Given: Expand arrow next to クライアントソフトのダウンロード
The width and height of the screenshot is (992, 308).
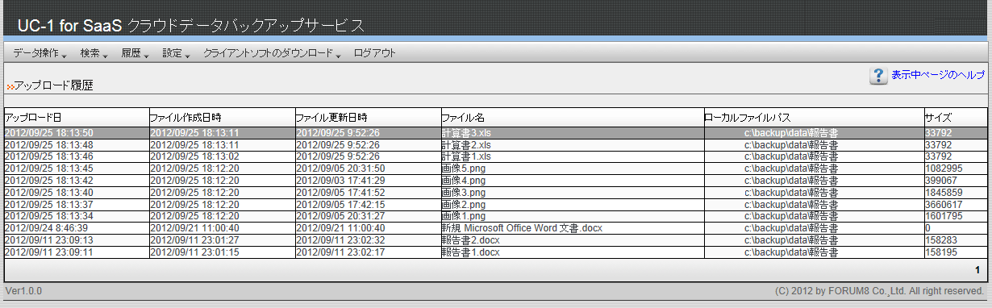Looking at the screenshot, I should click(338, 56).
